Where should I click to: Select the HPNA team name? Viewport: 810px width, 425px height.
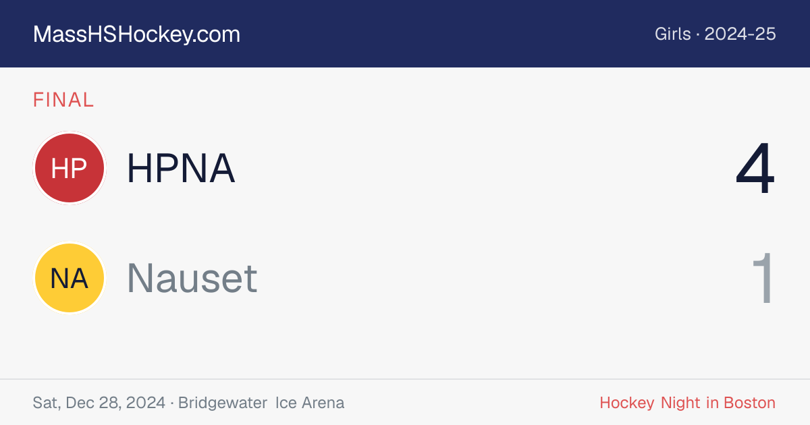(x=181, y=169)
